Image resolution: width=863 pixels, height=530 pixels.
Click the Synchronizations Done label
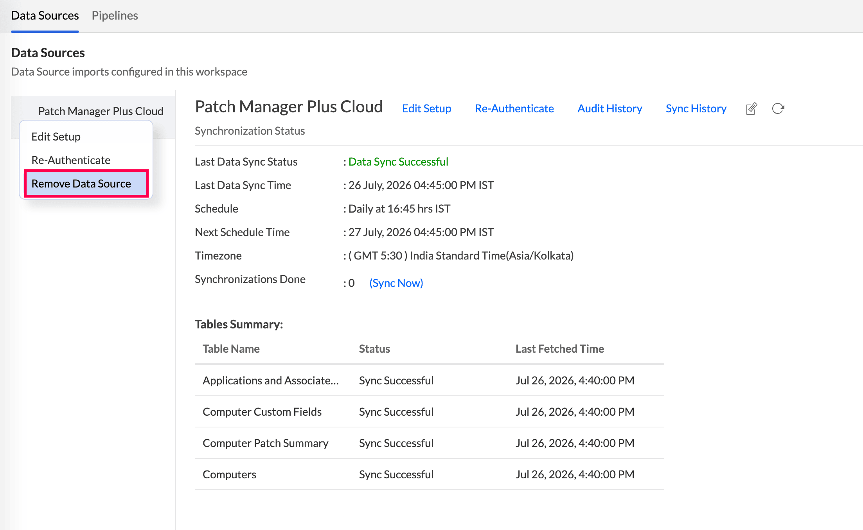tap(250, 279)
